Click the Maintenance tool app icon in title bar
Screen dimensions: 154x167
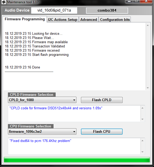(x=4, y=2)
